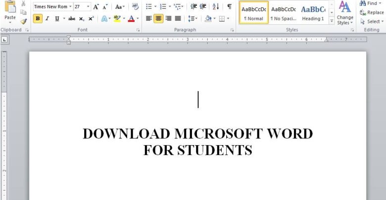Toggle Bold formatting off
Screen dimensions: 386x200
click(x=38, y=18)
